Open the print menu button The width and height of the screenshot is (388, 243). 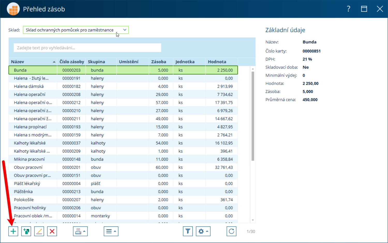click(x=80, y=231)
